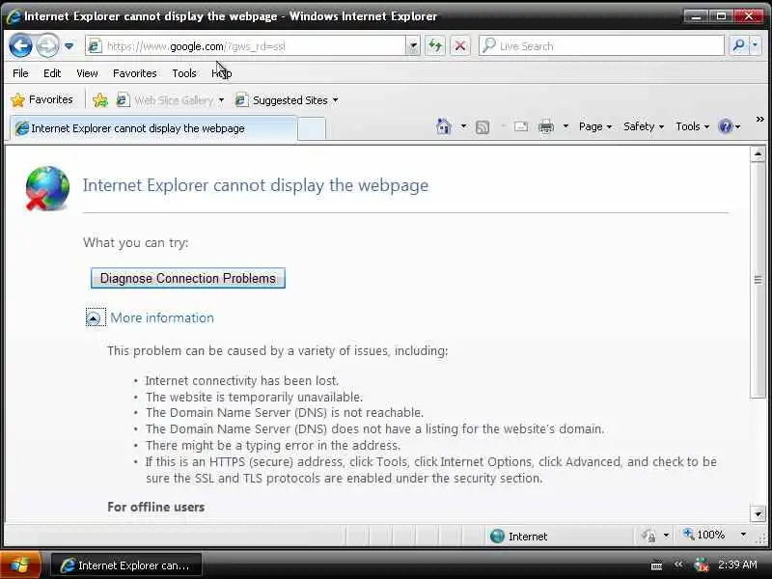This screenshot has height=579, width=772.
Task: Open the File menu
Action: click(x=20, y=73)
